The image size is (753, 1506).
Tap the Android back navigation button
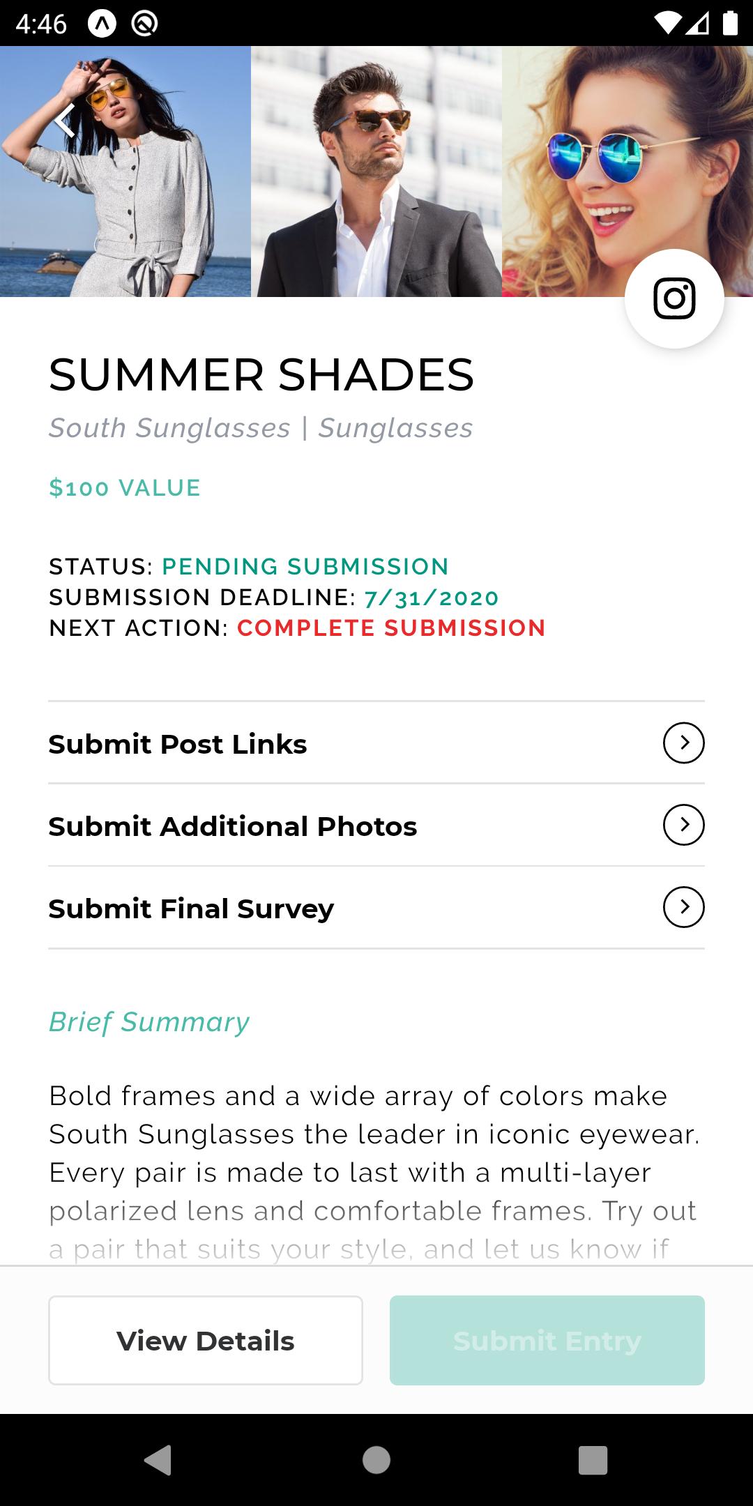pos(158,1459)
